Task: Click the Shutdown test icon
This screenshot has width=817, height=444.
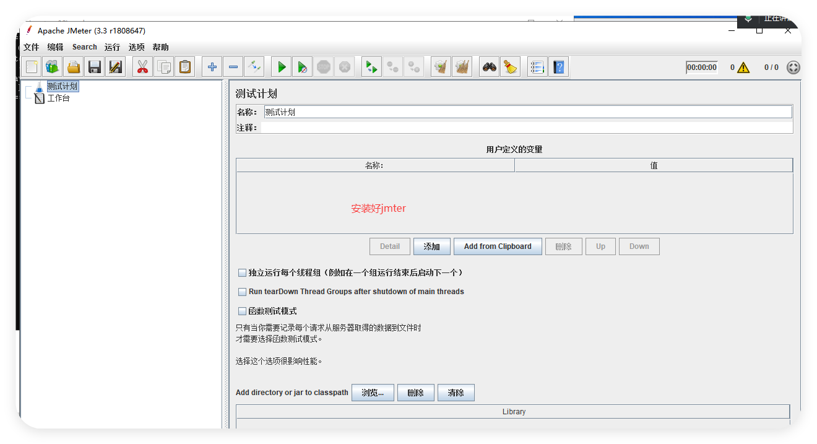Action: click(344, 67)
